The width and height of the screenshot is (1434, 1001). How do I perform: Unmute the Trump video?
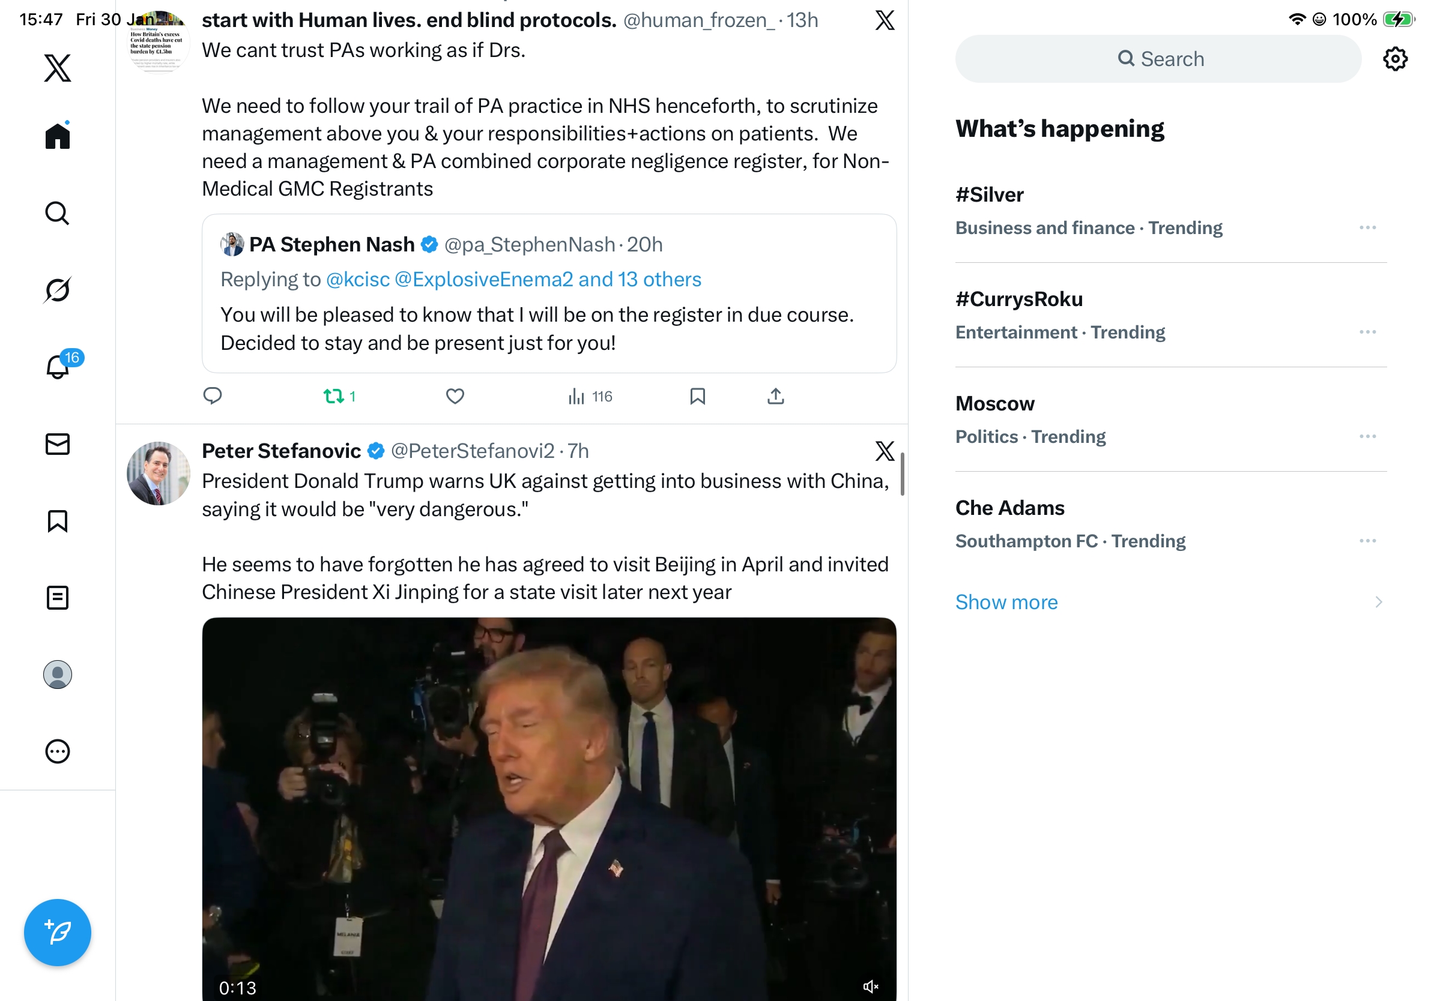tap(870, 987)
